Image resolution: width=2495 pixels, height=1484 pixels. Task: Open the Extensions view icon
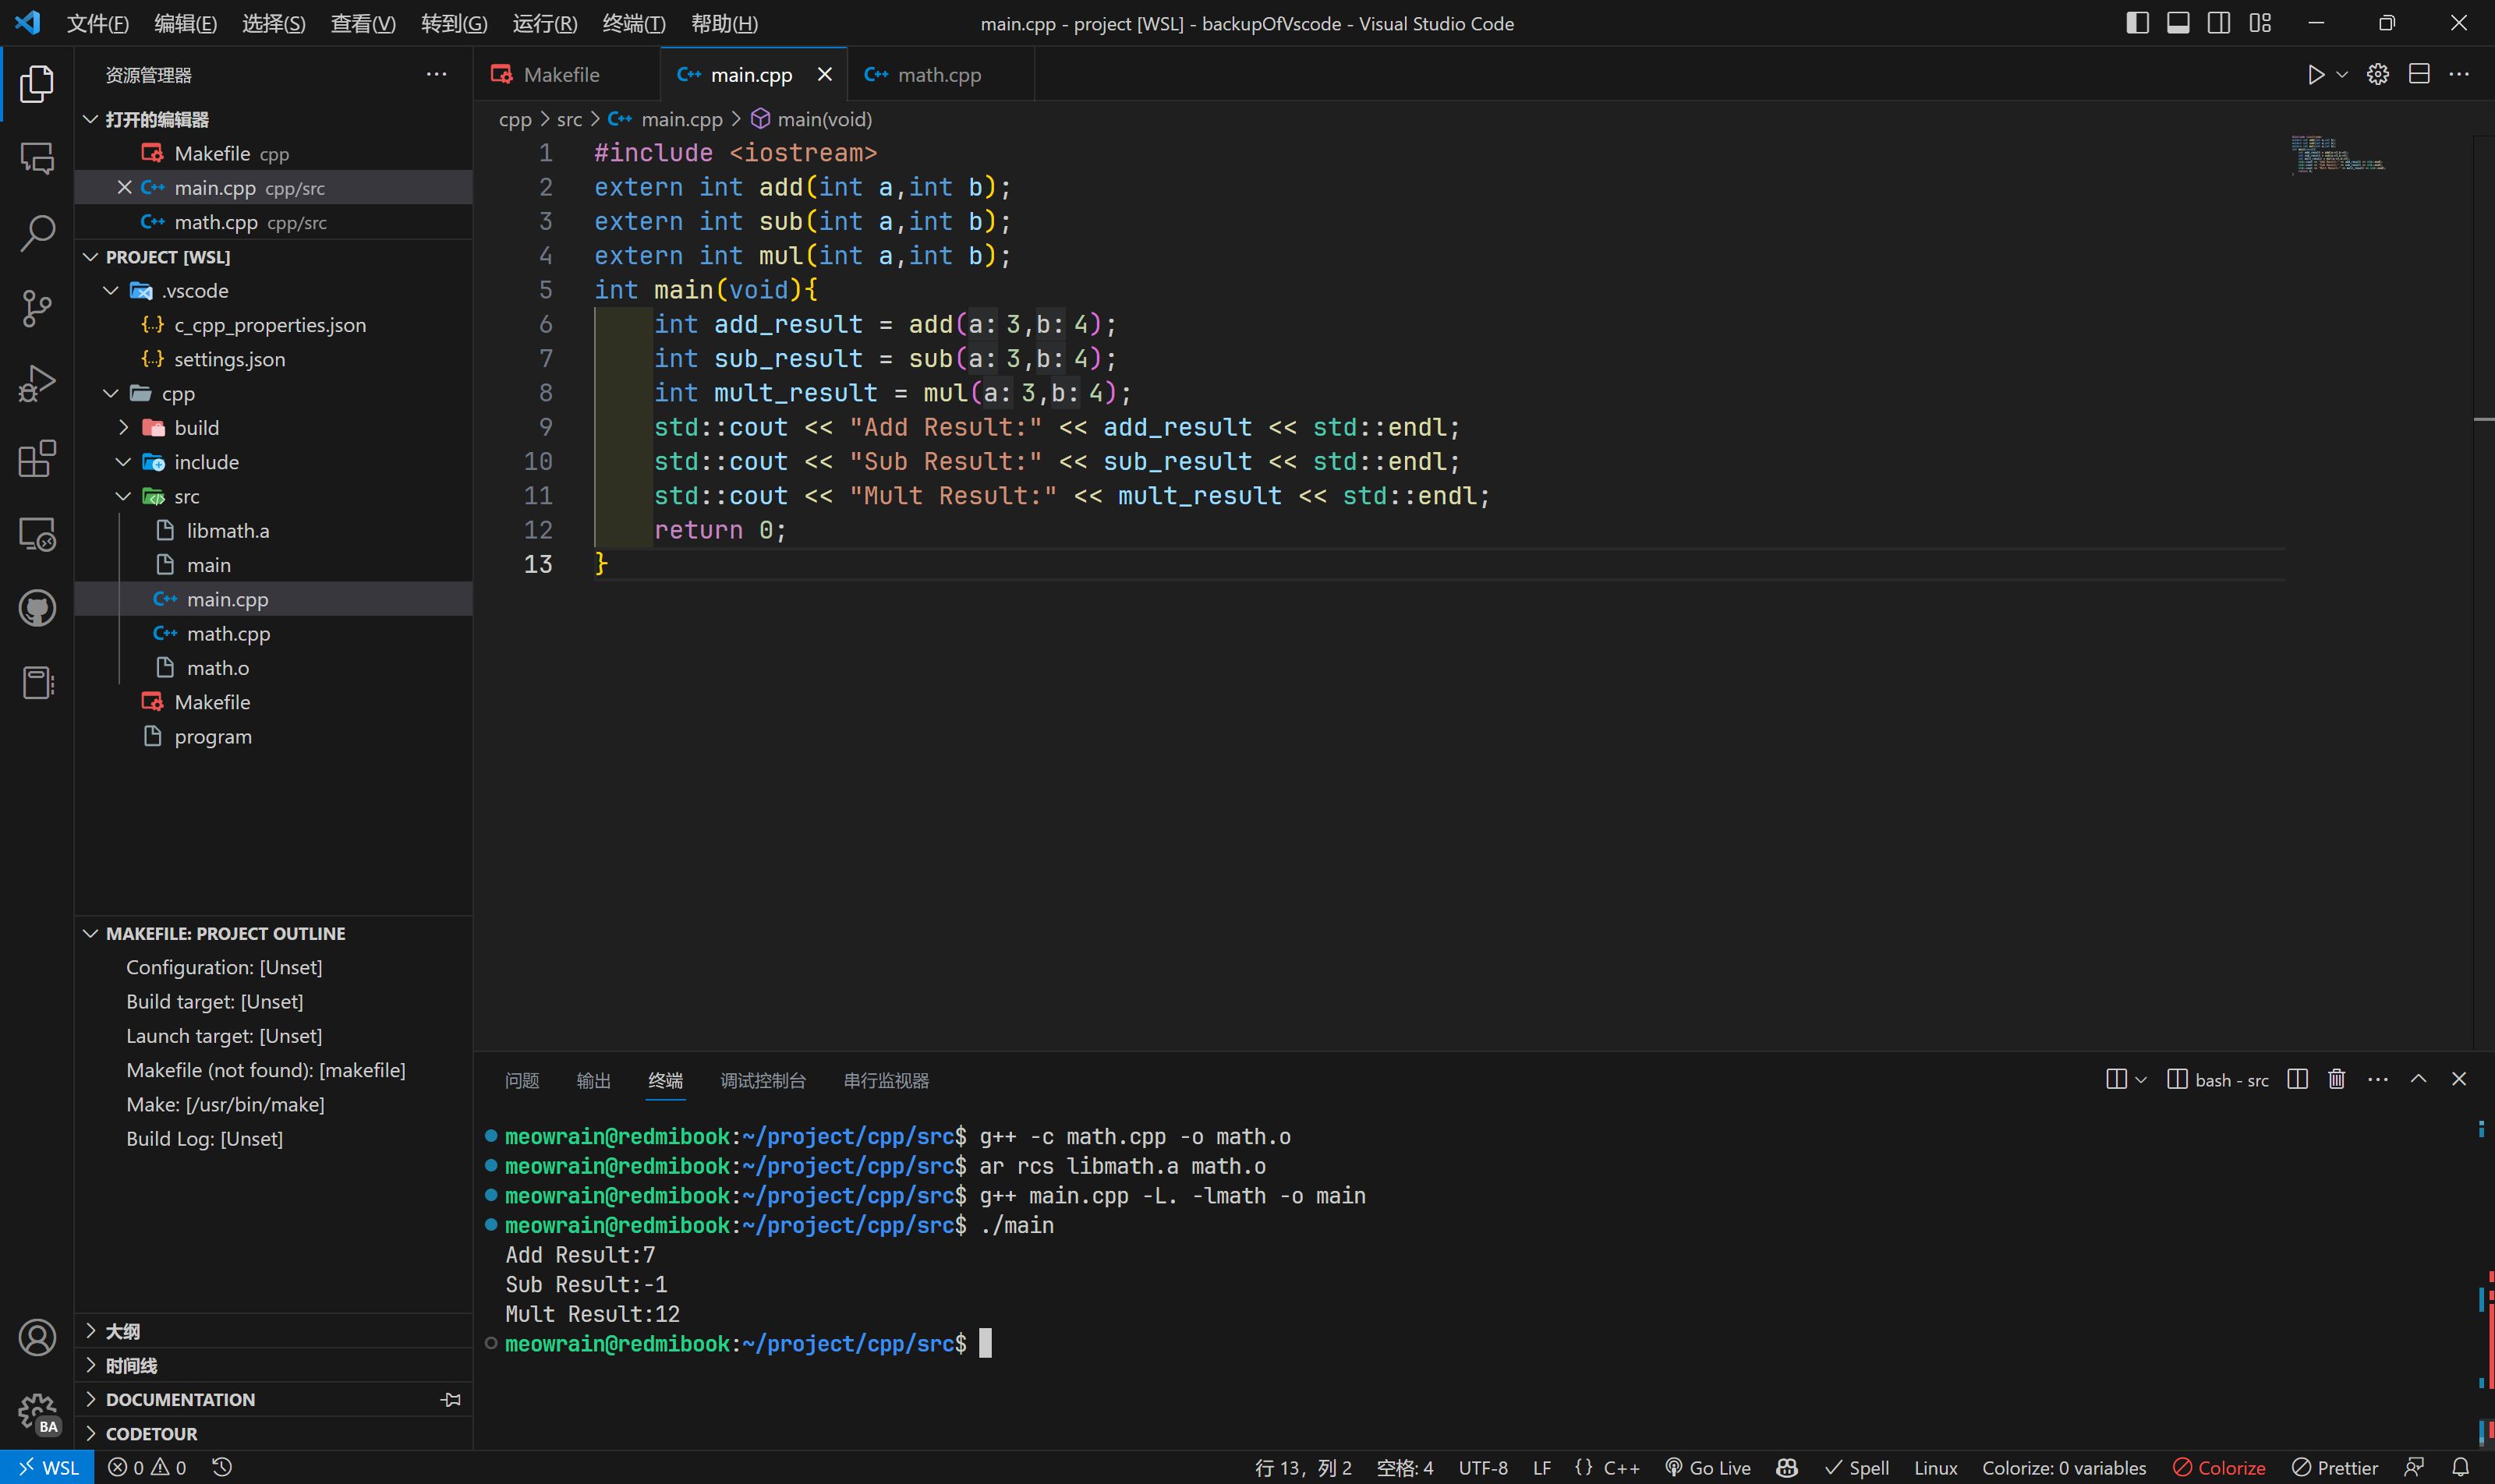[x=37, y=459]
